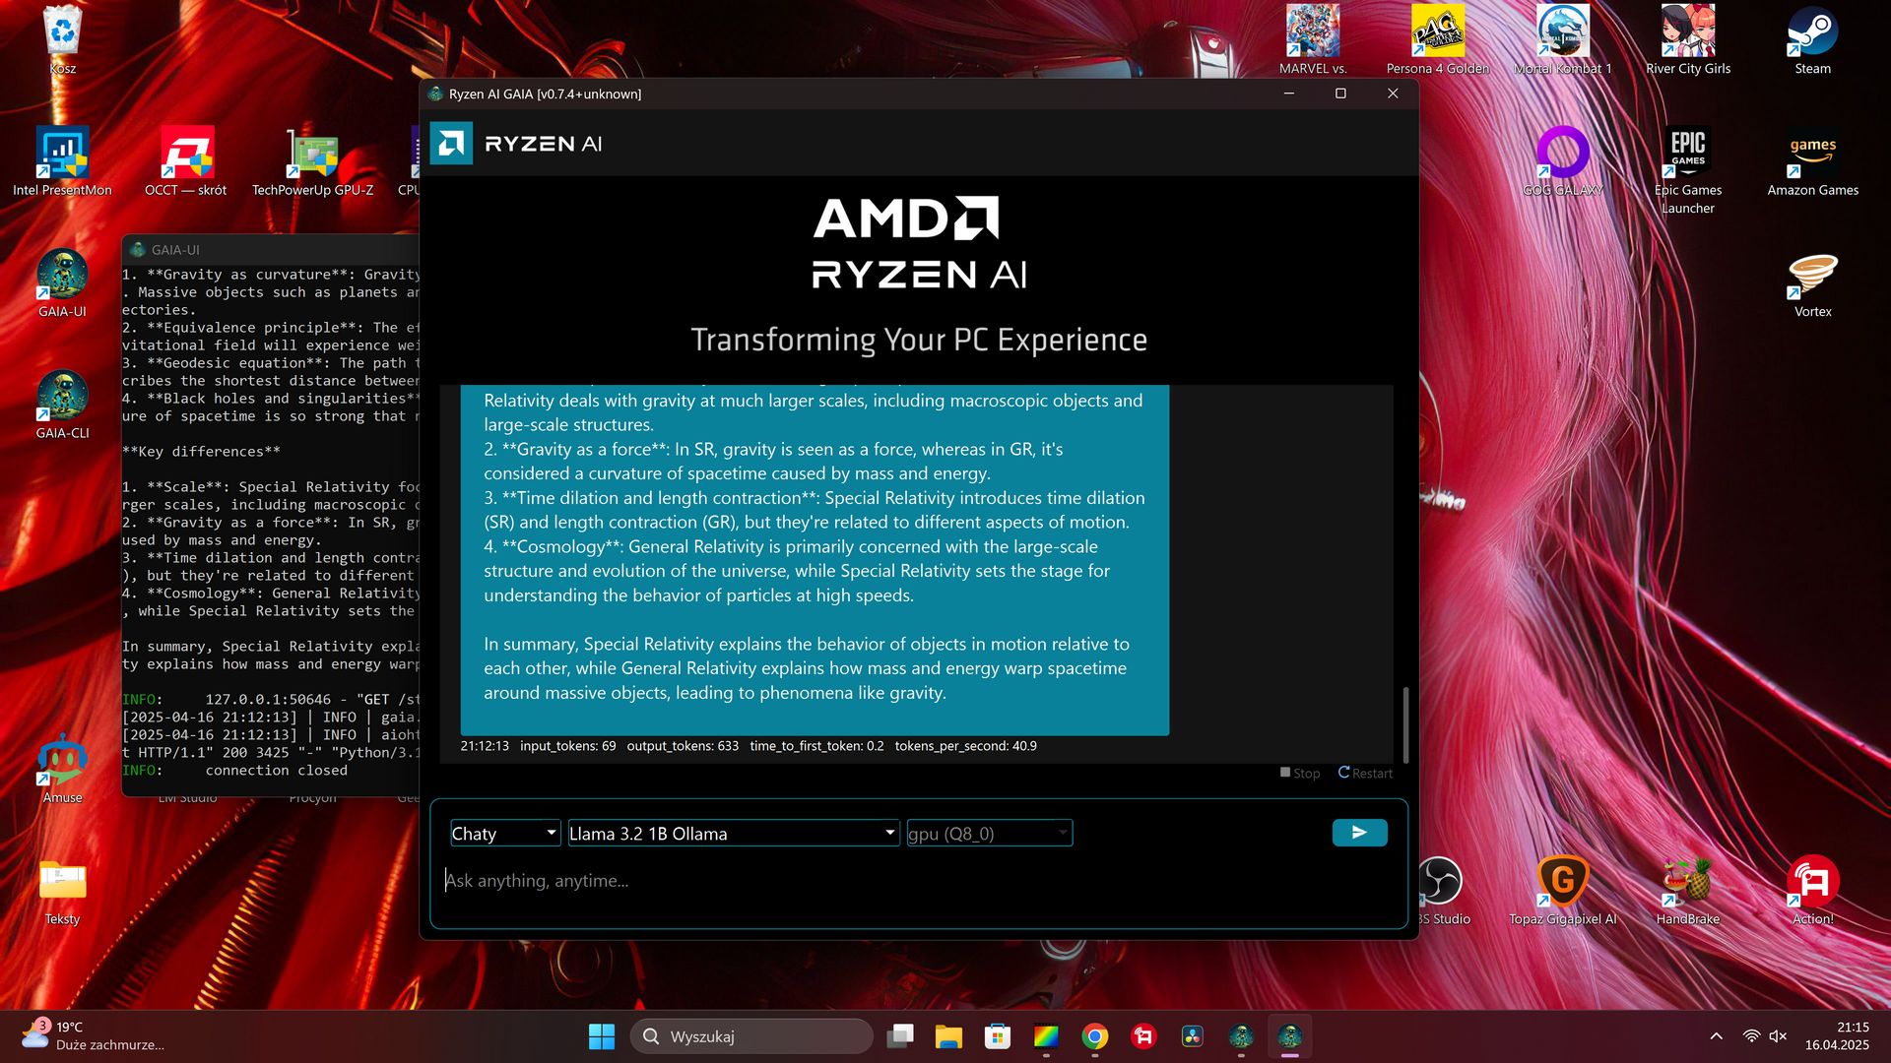Open the Action! desktop icon
The width and height of the screenshot is (1891, 1063).
1812,891
